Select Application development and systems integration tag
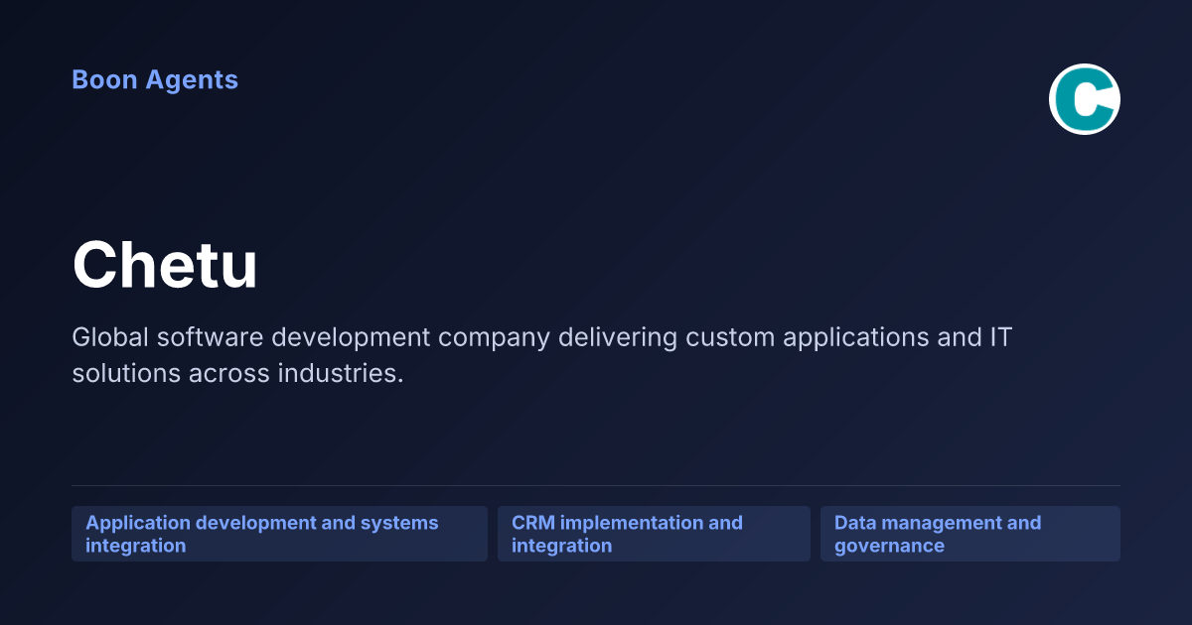The width and height of the screenshot is (1192, 625). [279, 534]
